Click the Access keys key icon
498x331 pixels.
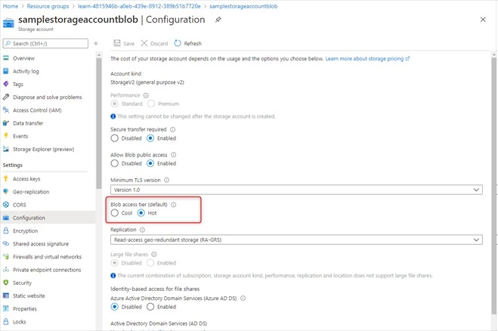[7, 179]
